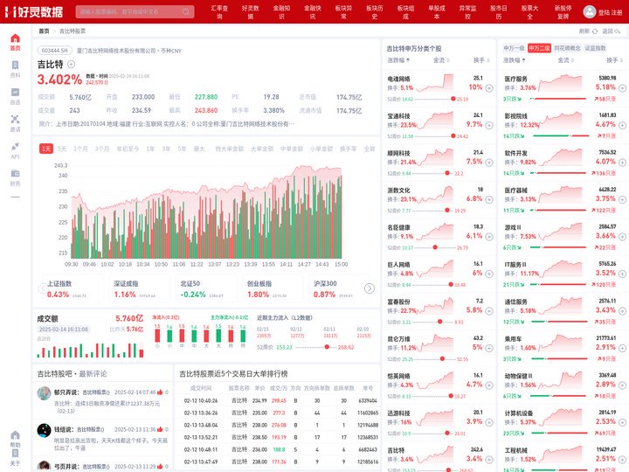Sort sector panel by 涨跌幅

[x=515, y=60]
